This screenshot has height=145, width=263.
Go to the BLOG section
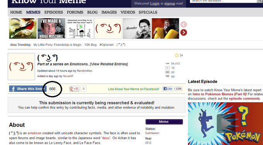point(92,12)
